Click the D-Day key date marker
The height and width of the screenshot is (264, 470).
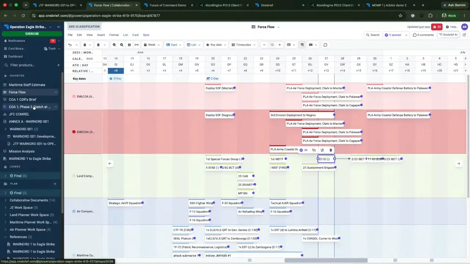(115, 78)
